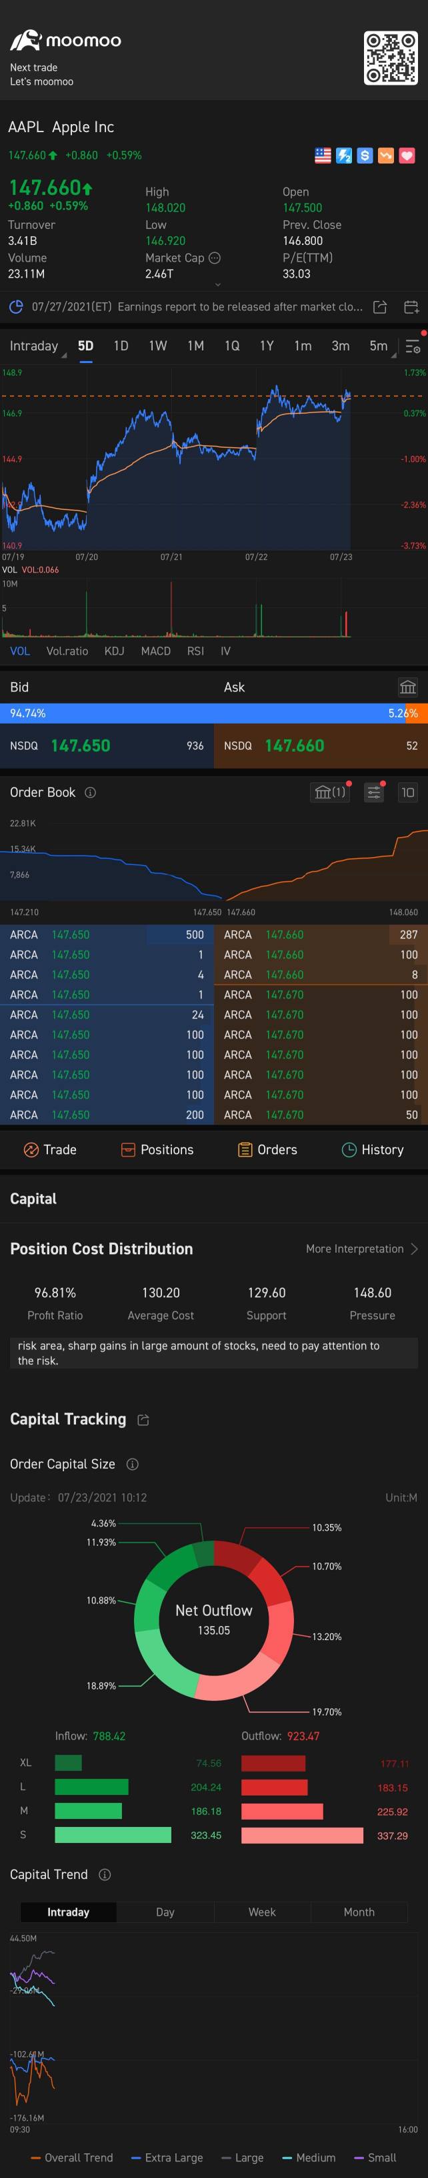This screenshot has width=428, height=2178.
Task: Expand the Intraday chart type dropdown
Action: 36,346
